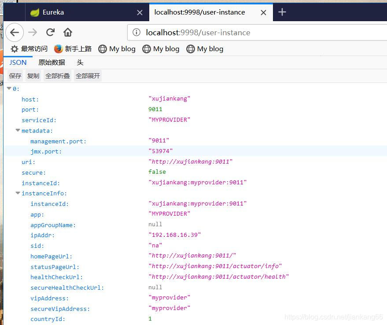The width and height of the screenshot is (387, 325).
Task: Click the forward arrow navigation button
Action: [x=33, y=32]
